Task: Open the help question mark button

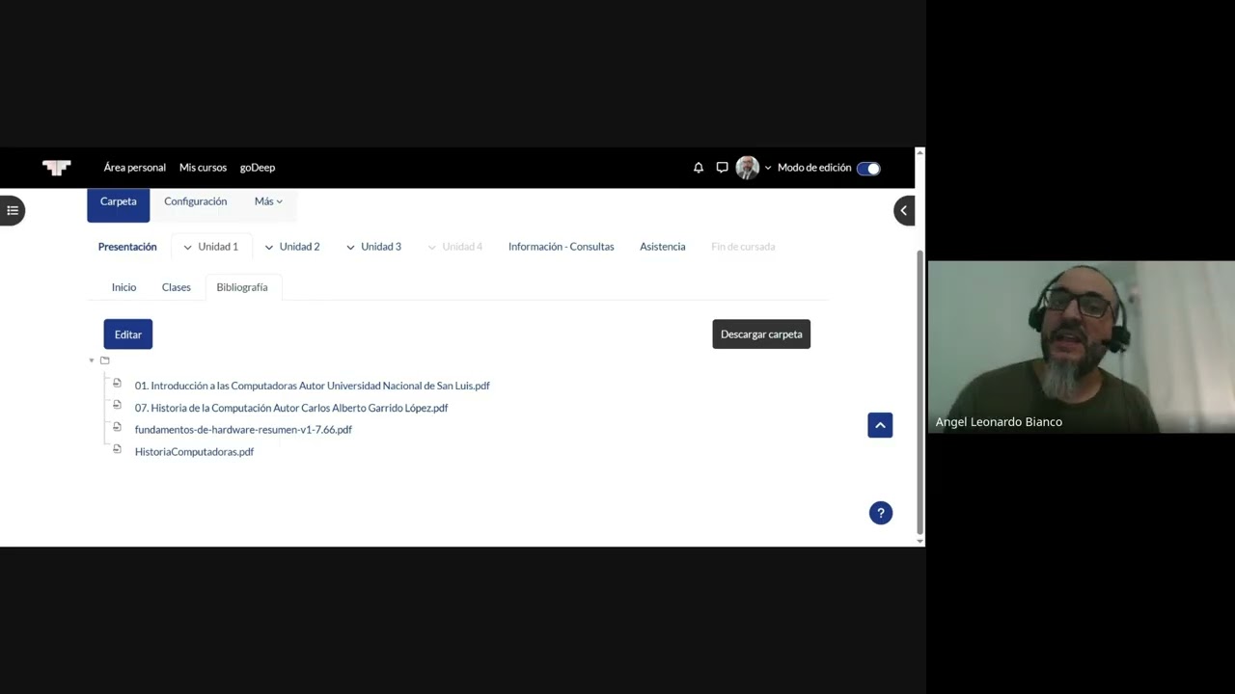Action: pyautogui.click(x=881, y=513)
